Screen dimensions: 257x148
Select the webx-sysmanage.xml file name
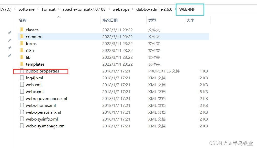click(46, 126)
